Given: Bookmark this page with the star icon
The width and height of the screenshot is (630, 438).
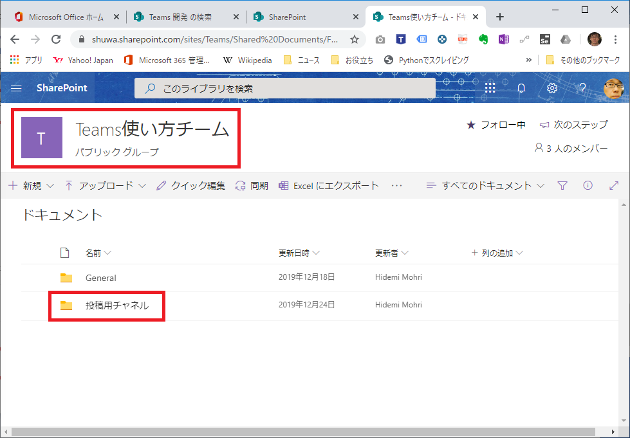Looking at the screenshot, I should click(x=354, y=39).
